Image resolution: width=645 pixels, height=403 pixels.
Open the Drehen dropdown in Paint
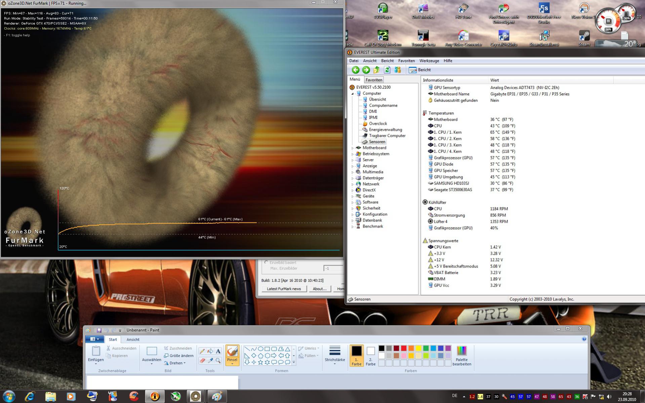pyautogui.click(x=175, y=363)
